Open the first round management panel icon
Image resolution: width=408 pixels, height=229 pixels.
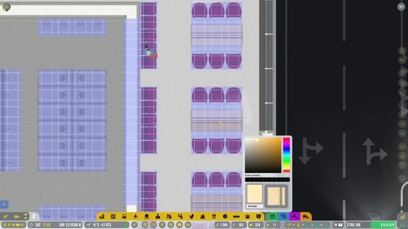tap(145, 225)
